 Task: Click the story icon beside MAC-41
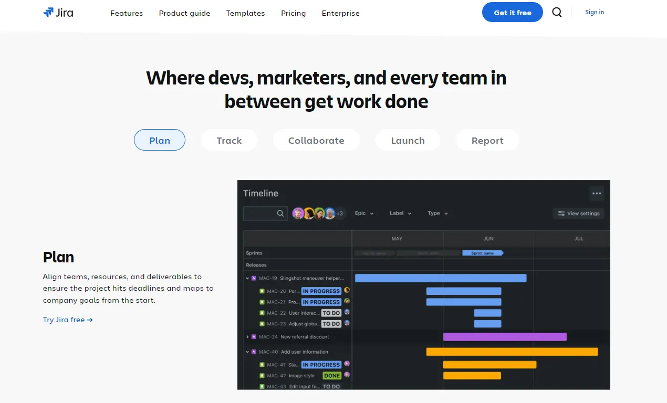click(262, 365)
